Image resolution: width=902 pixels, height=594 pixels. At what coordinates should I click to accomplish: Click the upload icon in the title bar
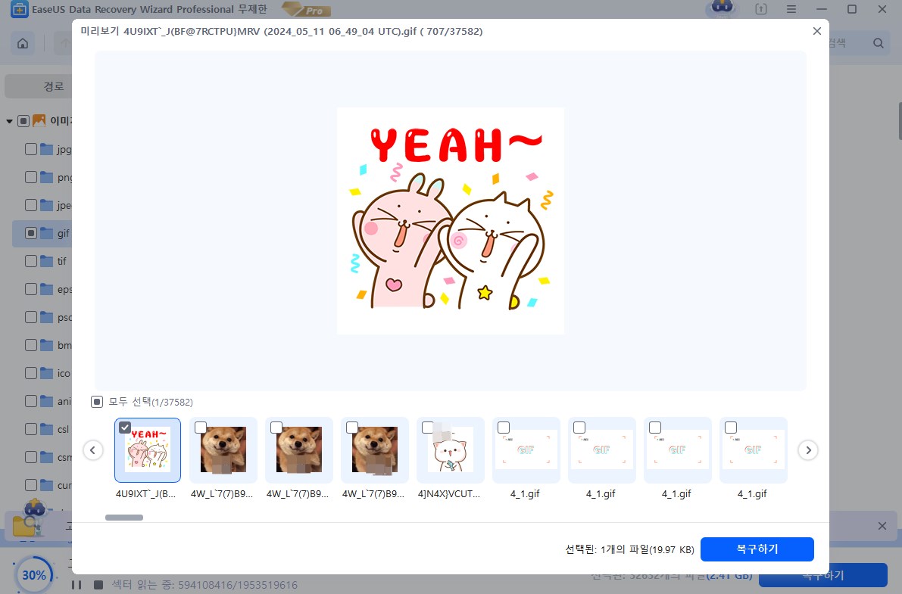click(761, 9)
